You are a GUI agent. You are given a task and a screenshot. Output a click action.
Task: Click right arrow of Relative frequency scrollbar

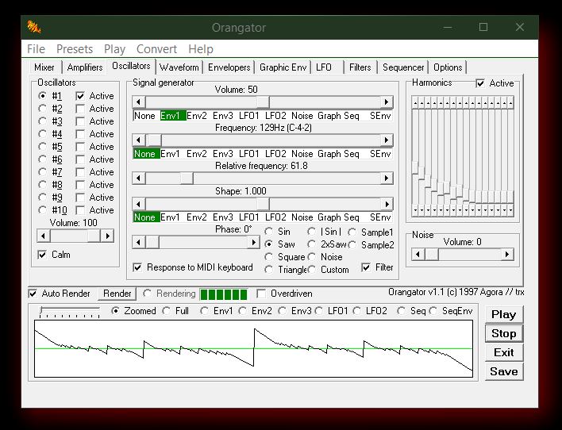coord(387,179)
